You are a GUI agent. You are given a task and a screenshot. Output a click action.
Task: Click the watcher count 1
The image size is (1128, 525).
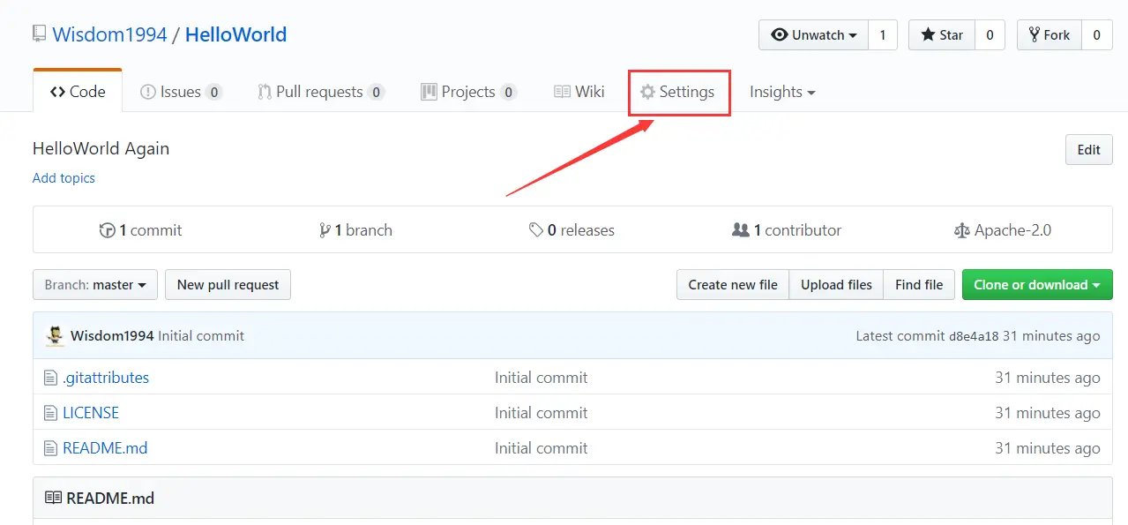pos(883,35)
